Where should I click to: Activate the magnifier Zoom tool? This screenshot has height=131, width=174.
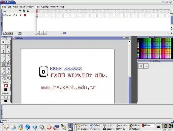pos(8,78)
